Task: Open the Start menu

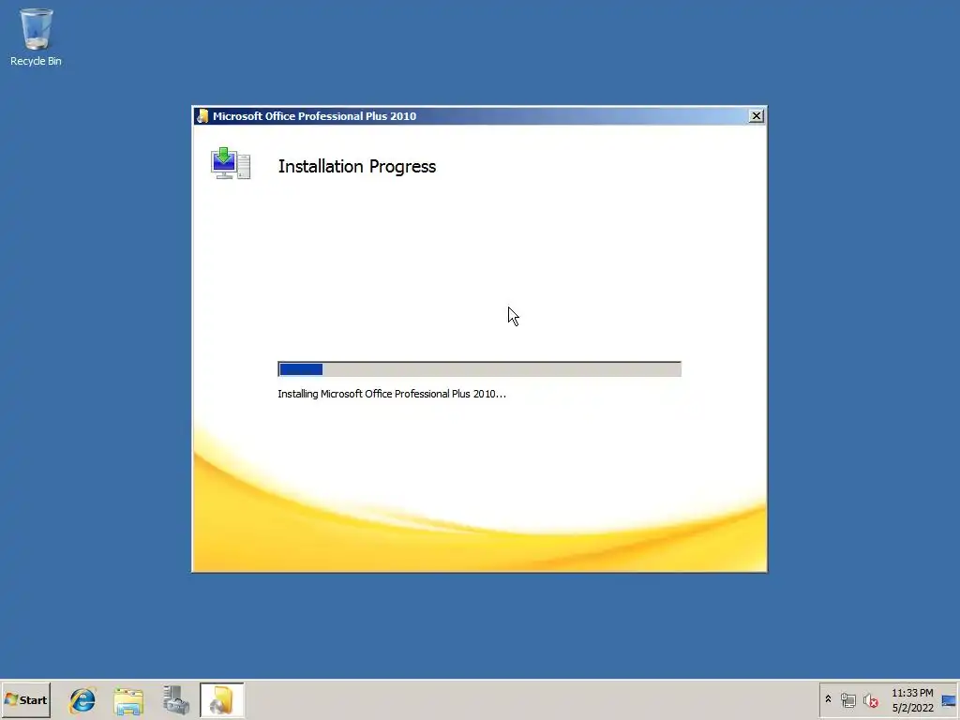Action: 25,699
